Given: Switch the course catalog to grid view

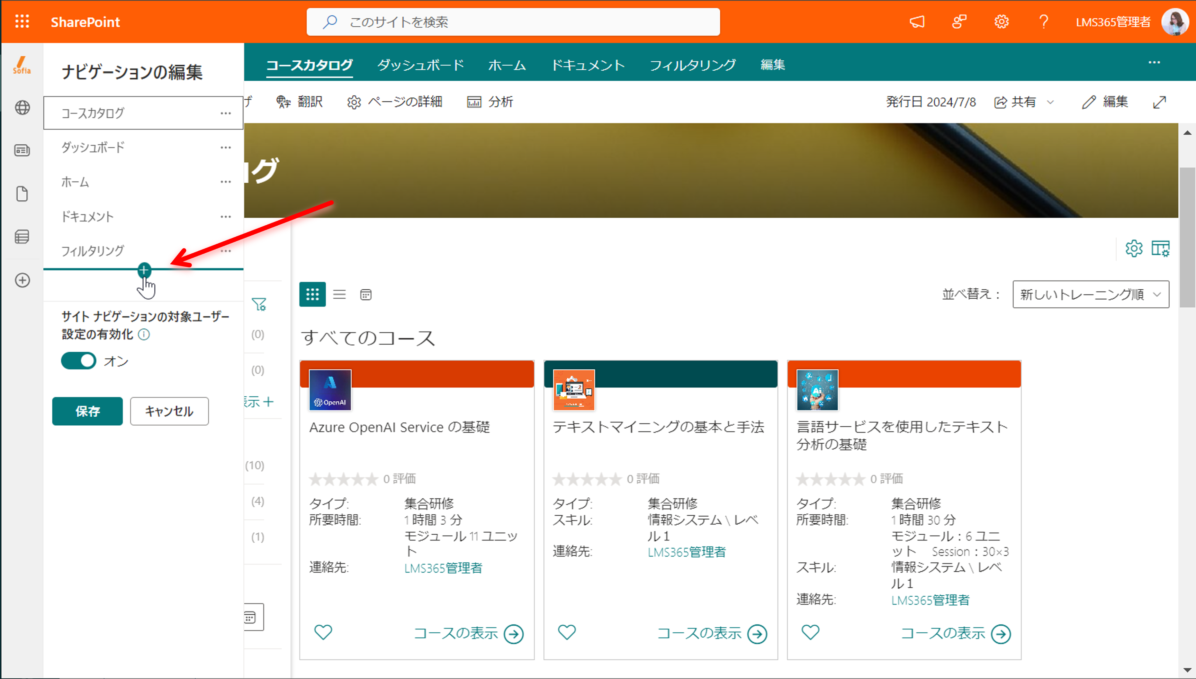Looking at the screenshot, I should tap(312, 294).
